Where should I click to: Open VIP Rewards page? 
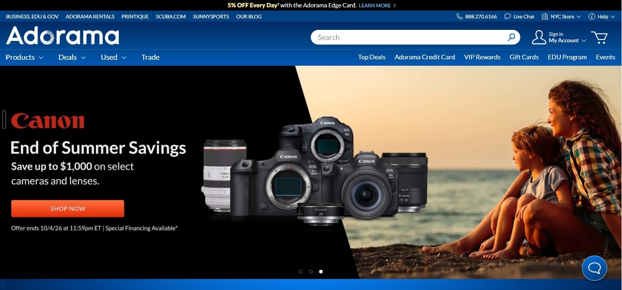482,57
